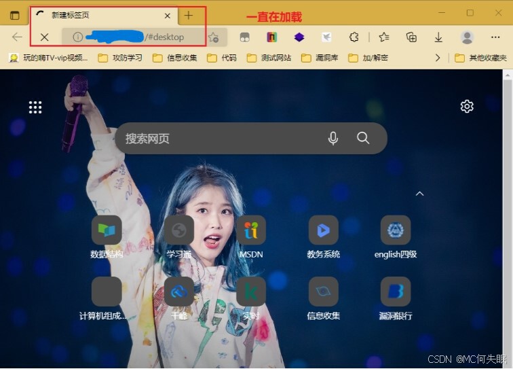The image size is (513, 369).
Task: Click the 搜索网页 search box
Action: pyautogui.click(x=251, y=139)
